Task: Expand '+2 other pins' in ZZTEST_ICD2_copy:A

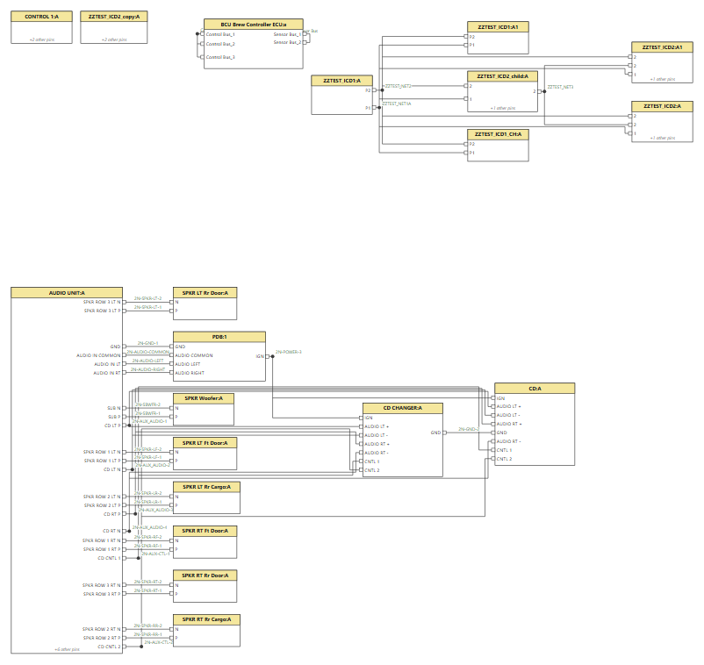Action: coord(114,40)
